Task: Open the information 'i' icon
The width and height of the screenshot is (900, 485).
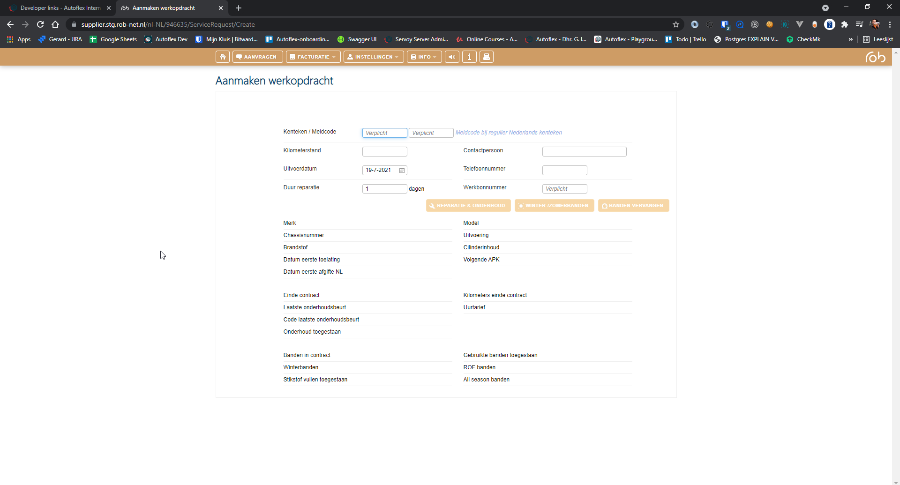Action: (x=469, y=57)
